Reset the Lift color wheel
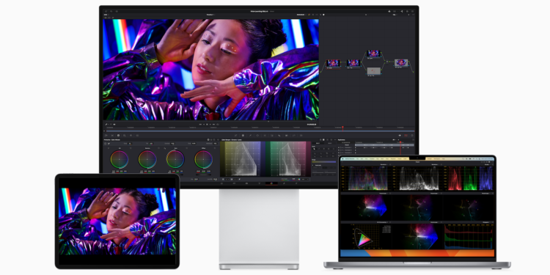Image resolution: width=550 pixels, height=275 pixels. tap(131, 148)
